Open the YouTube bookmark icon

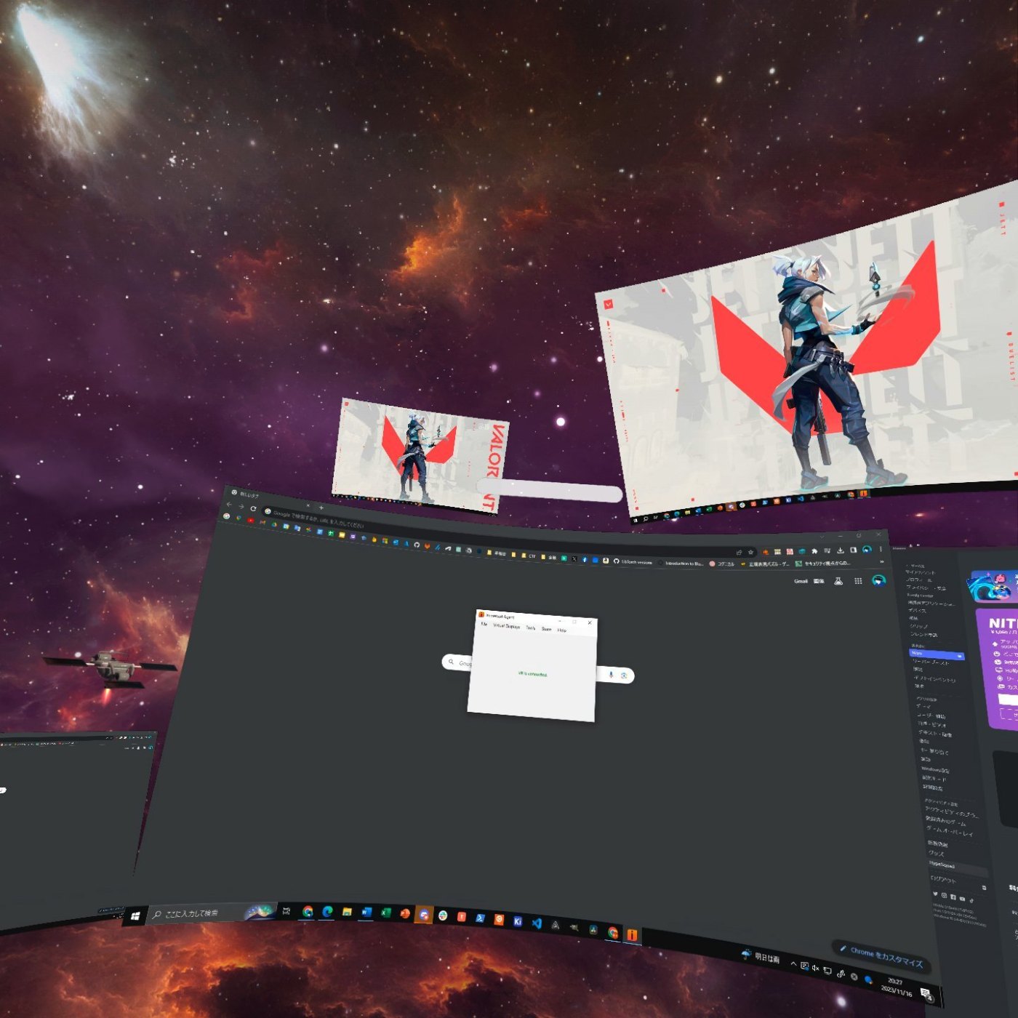[x=251, y=521]
